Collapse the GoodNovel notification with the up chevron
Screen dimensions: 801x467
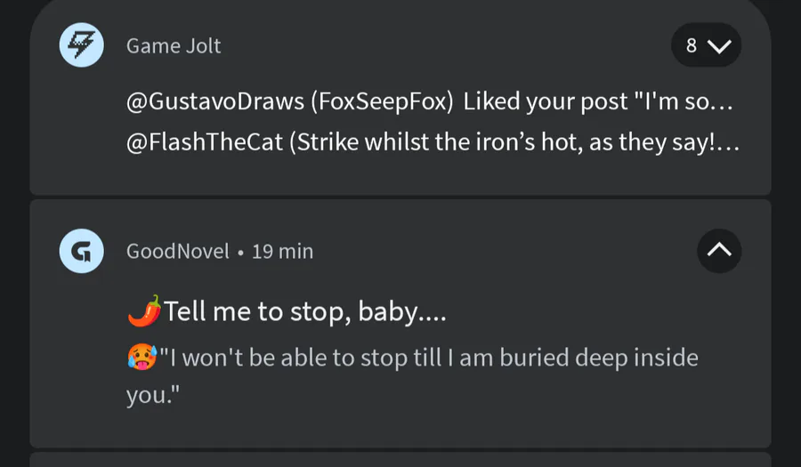(x=719, y=251)
